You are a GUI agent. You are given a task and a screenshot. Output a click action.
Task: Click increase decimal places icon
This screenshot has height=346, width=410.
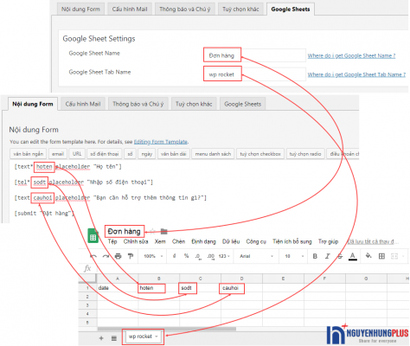click(x=211, y=256)
